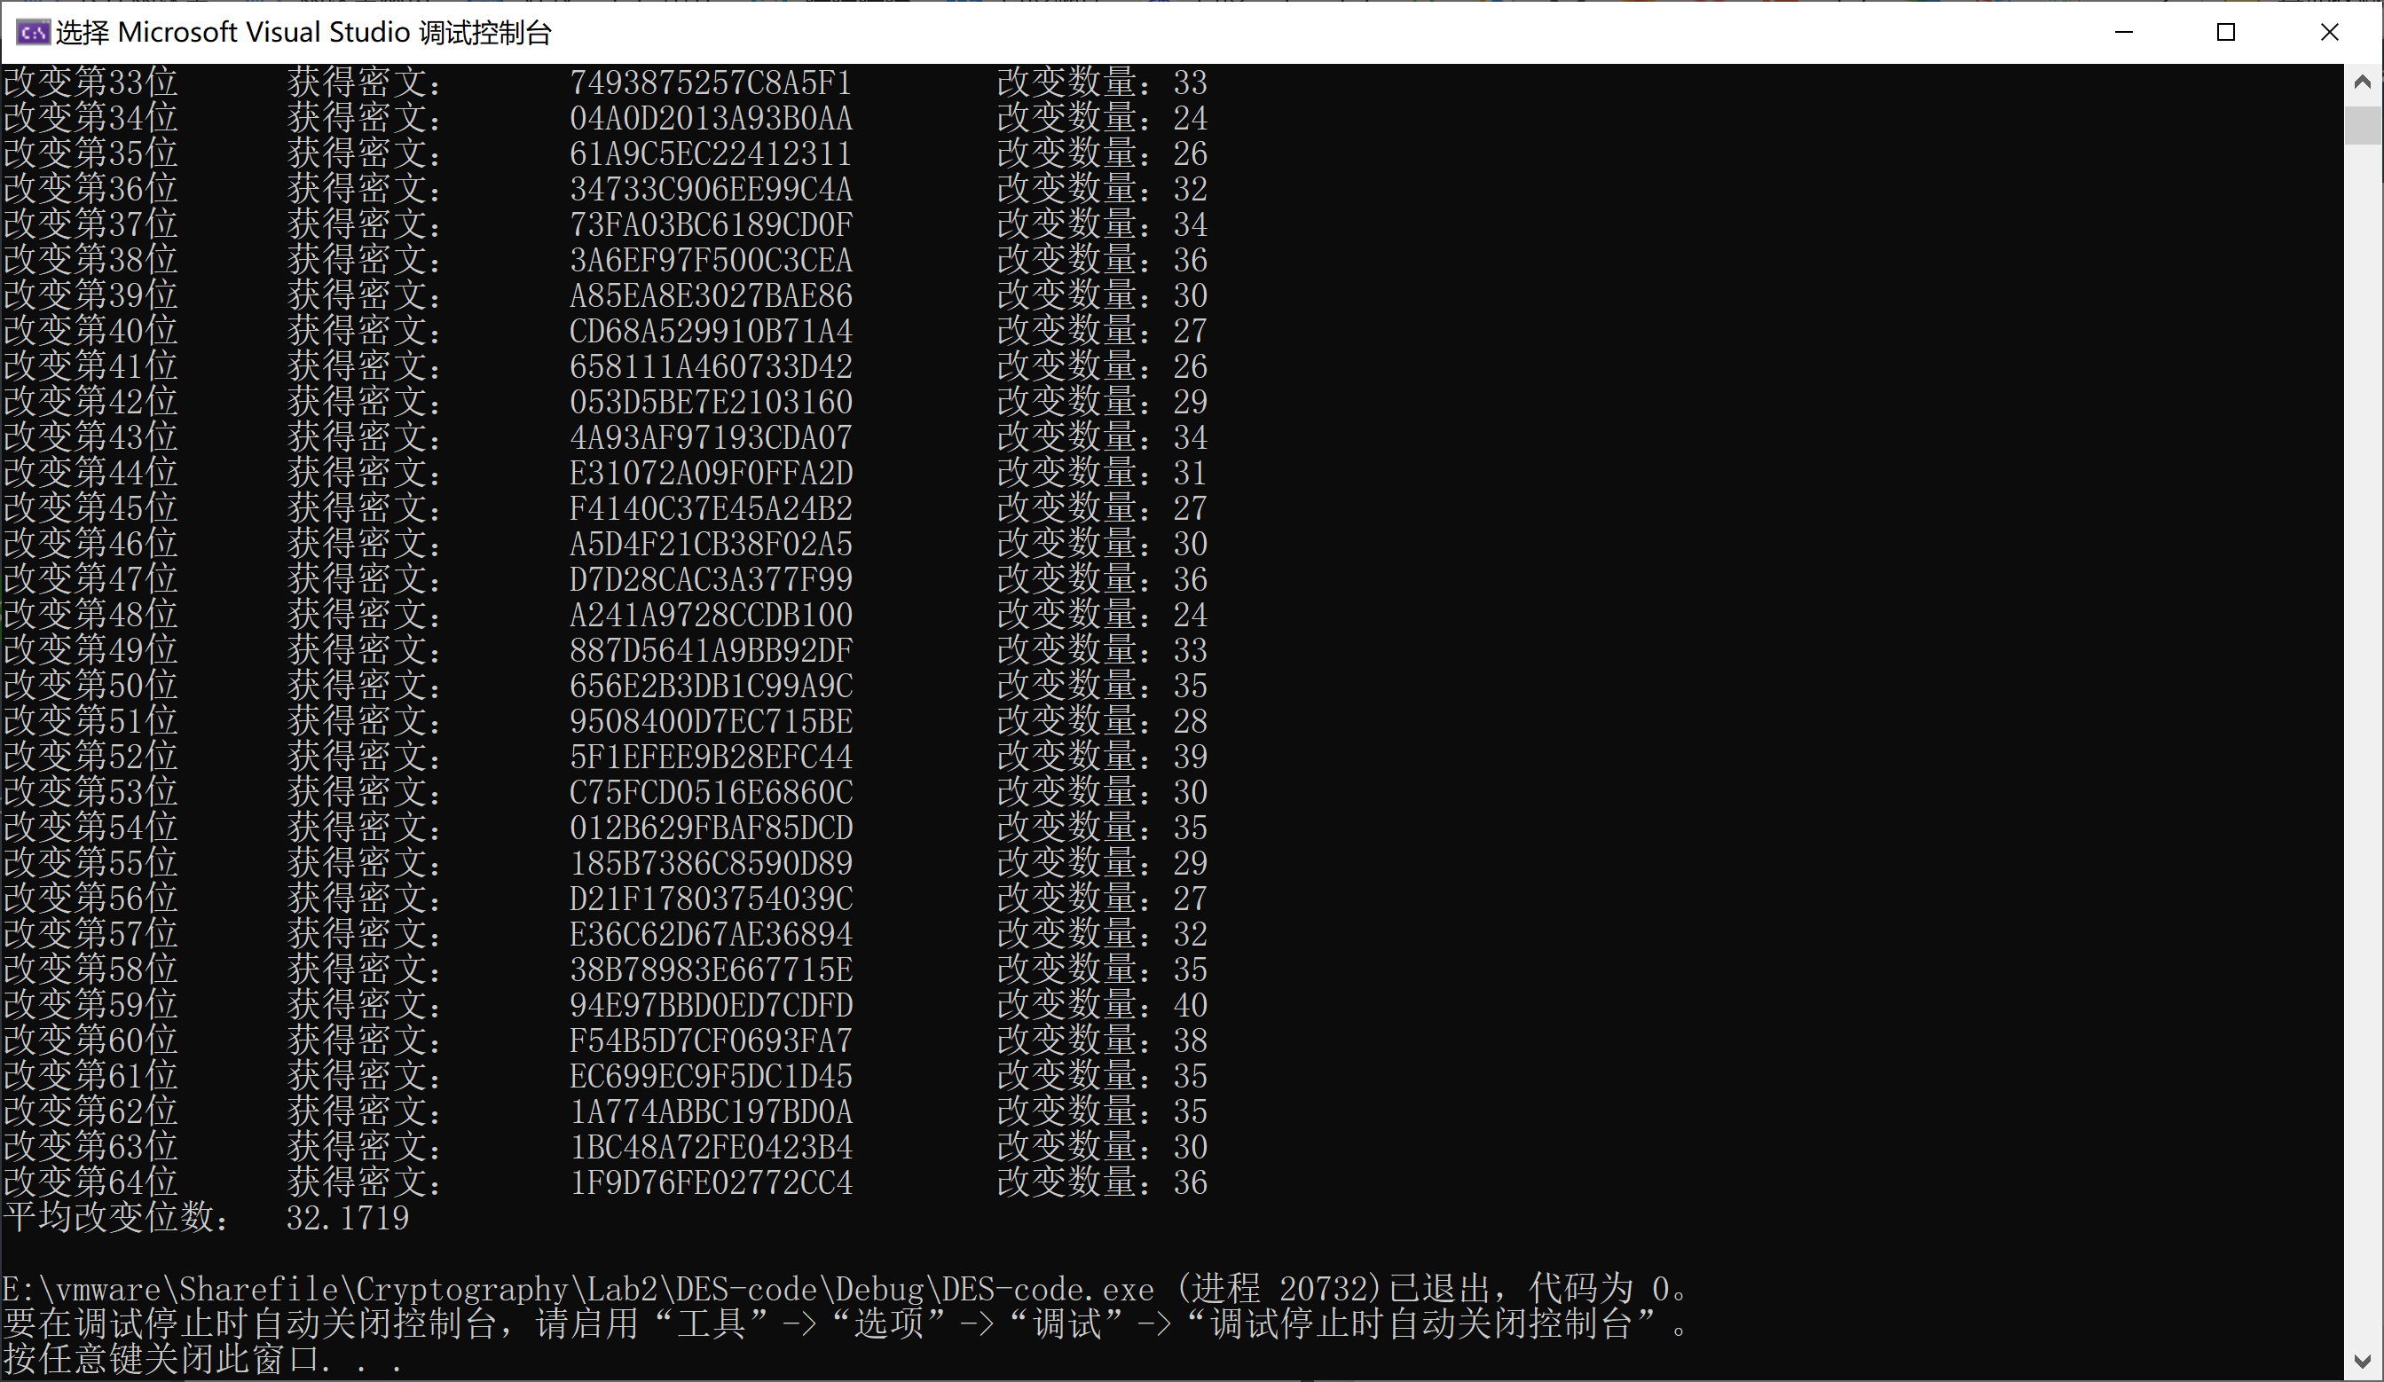Click the 按任意键关闭此窗口 prompt line
The height and width of the screenshot is (1382, 2384).
[203, 1360]
